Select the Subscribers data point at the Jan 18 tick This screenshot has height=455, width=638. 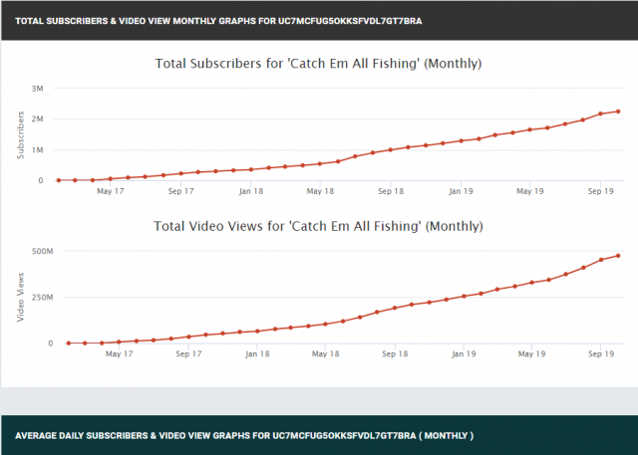(x=251, y=169)
